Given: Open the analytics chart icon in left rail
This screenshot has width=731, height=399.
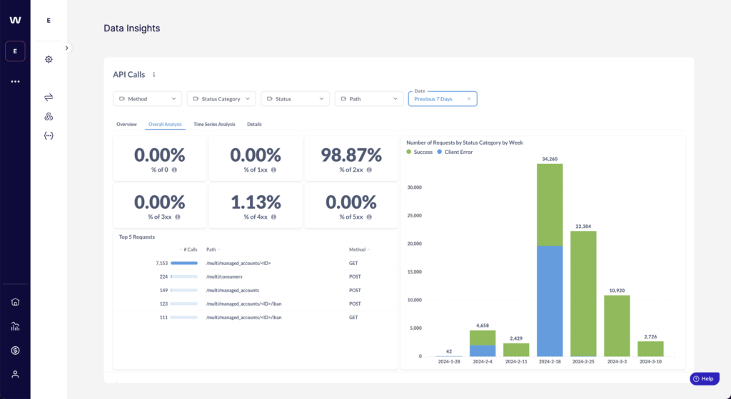Looking at the screenshot, I should [15, 326].
